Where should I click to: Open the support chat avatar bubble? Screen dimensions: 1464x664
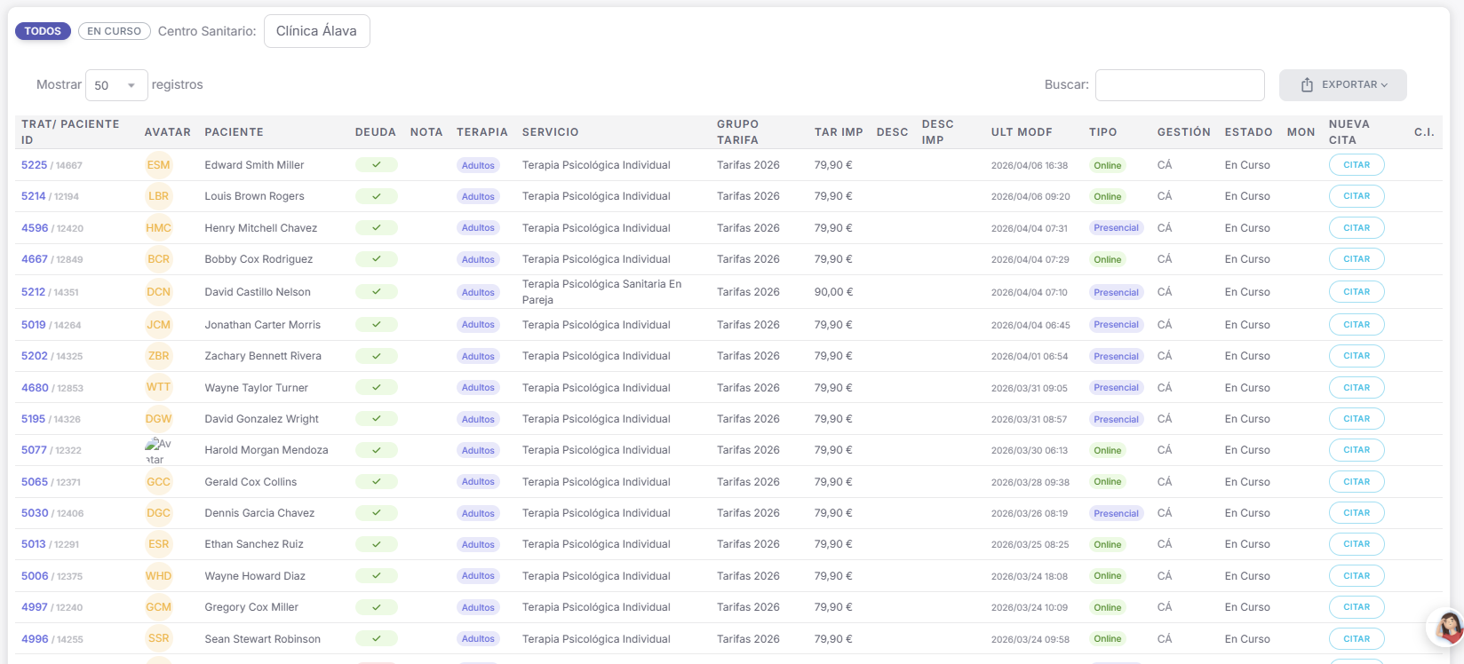pos(1448,627)
